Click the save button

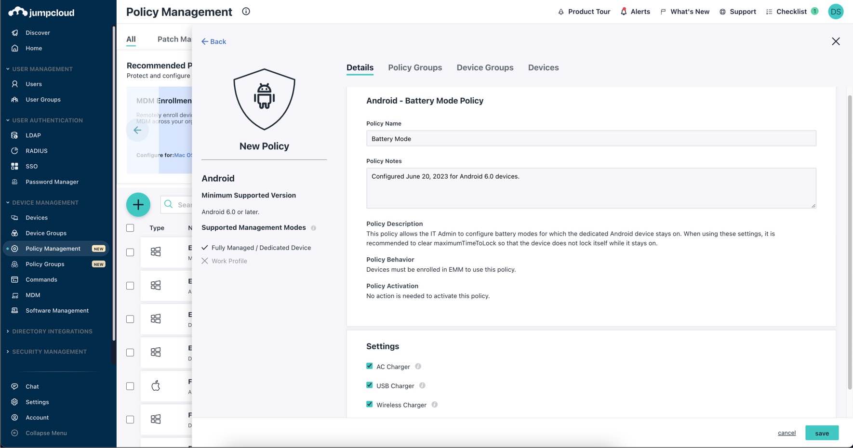point(822,433)
